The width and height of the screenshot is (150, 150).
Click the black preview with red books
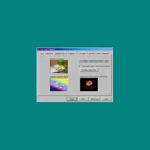point(89,85)
